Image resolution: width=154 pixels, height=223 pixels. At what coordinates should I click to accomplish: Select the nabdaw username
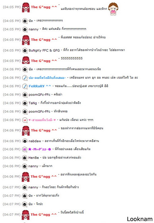click(x=35, y=141)
